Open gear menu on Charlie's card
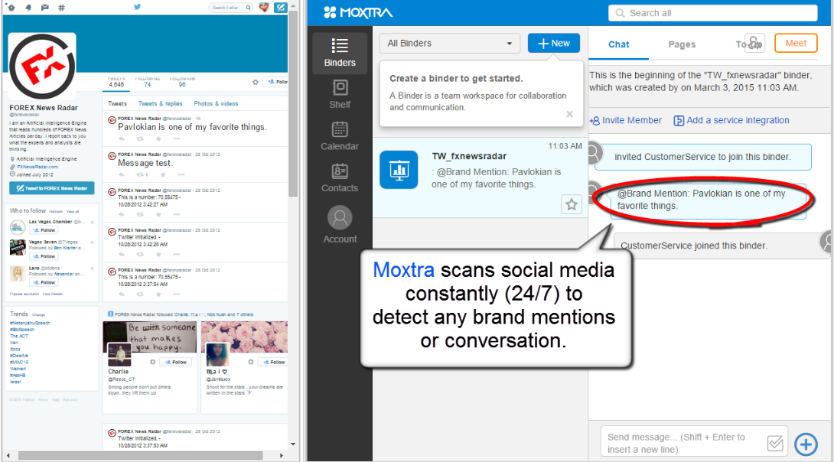 (x=152, y=362)
